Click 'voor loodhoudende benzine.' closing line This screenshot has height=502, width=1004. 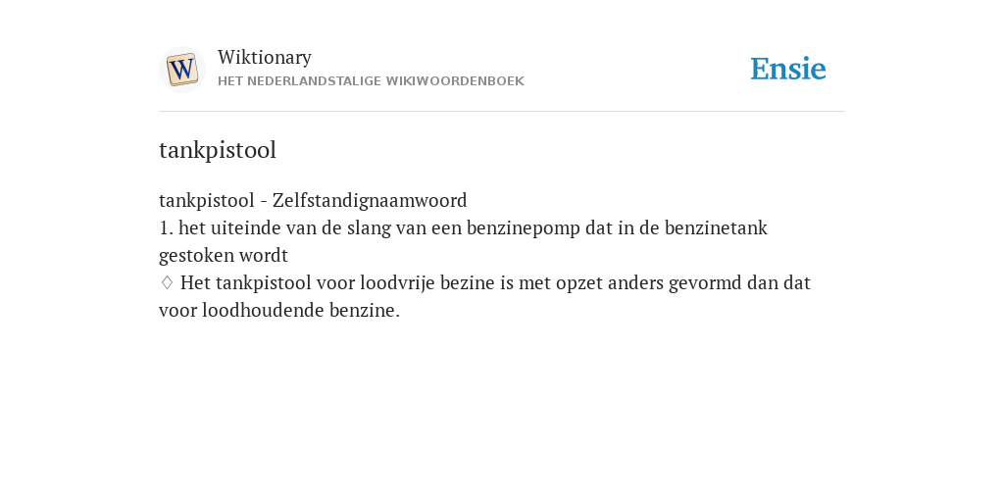(279, 311)
